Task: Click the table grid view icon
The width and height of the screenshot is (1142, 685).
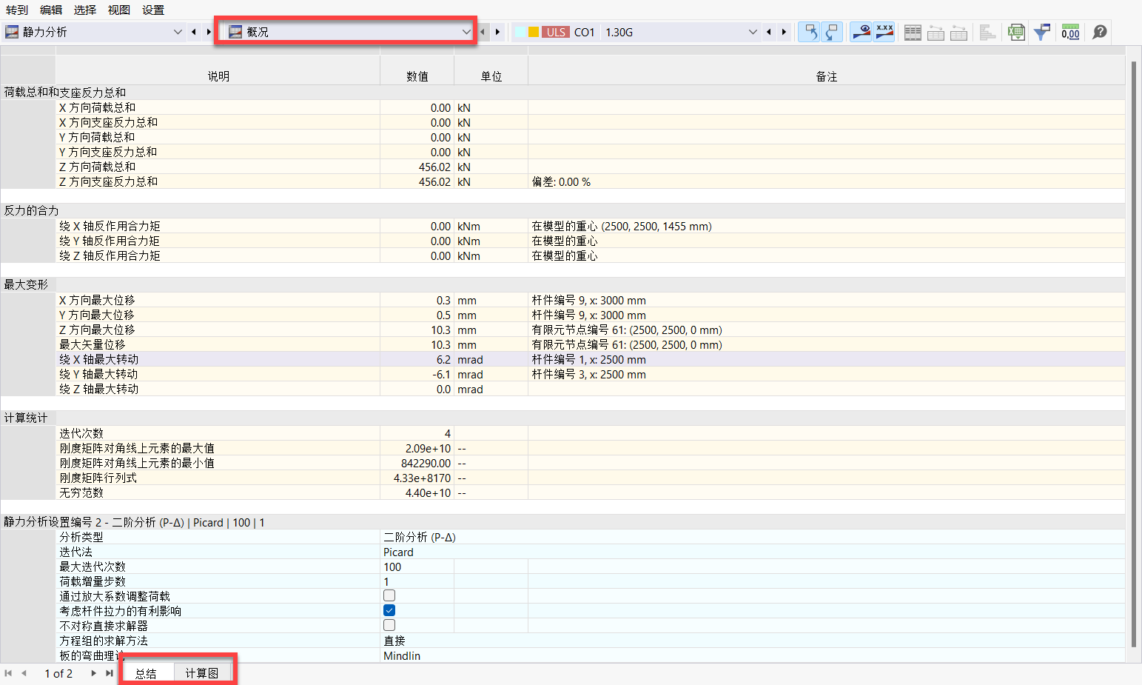Action: click(x=913, y=33)
